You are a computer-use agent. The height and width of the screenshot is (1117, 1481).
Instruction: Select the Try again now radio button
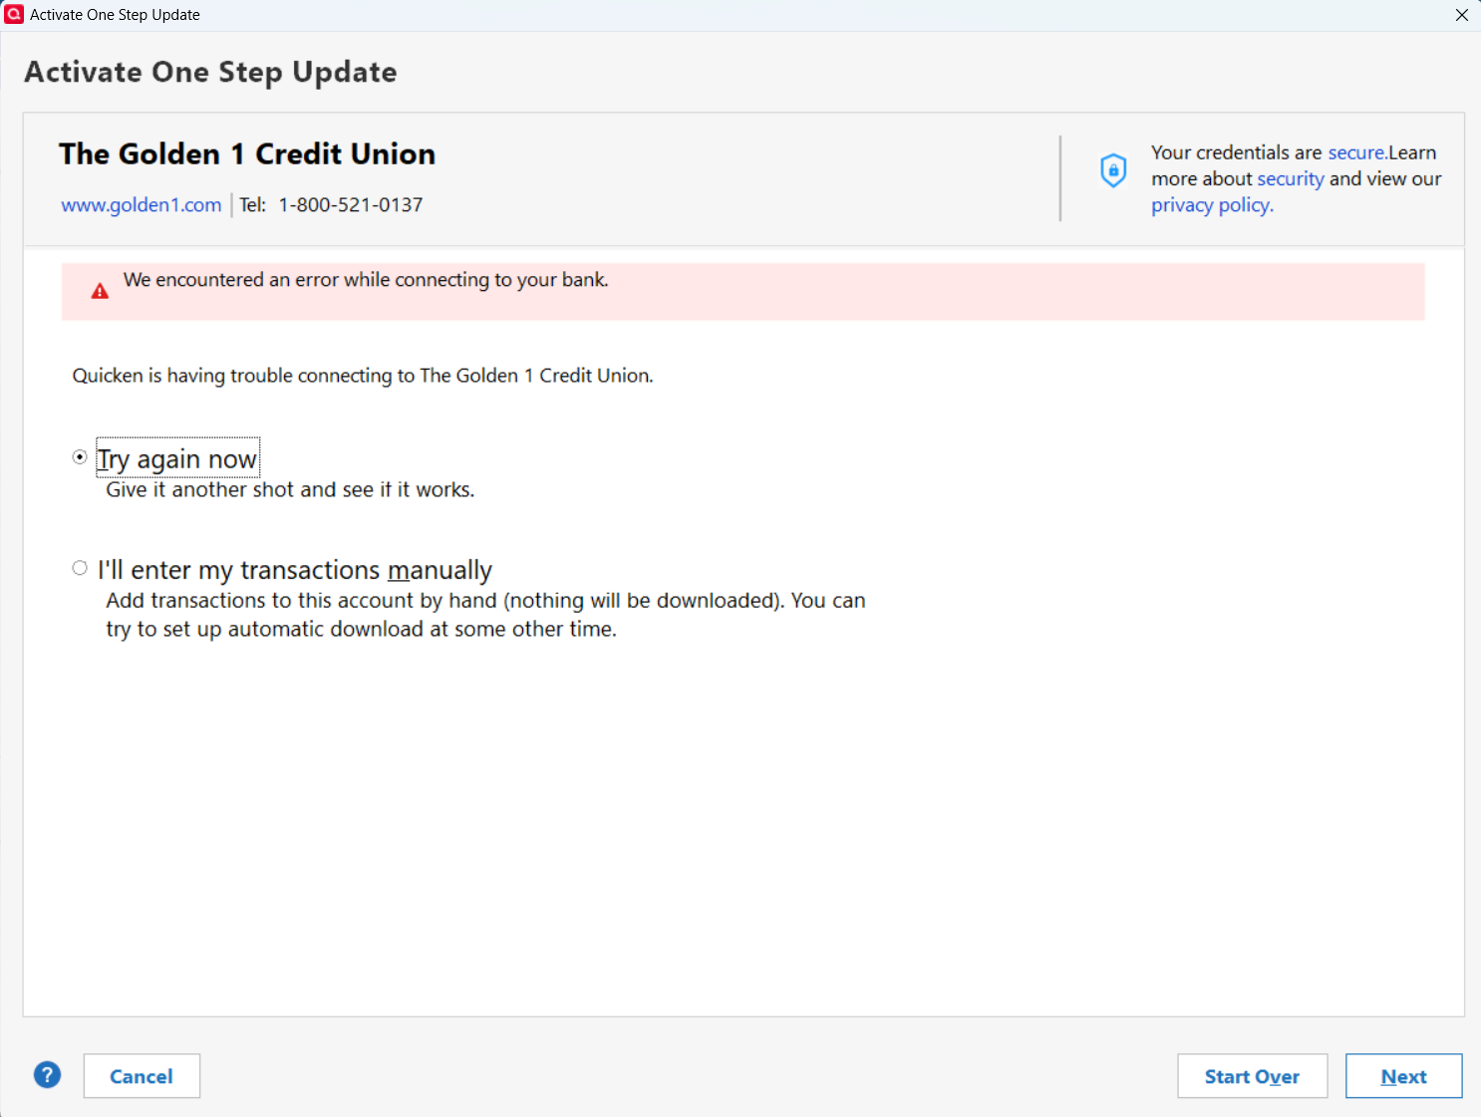pyautogui.click(x=80, y=457)
